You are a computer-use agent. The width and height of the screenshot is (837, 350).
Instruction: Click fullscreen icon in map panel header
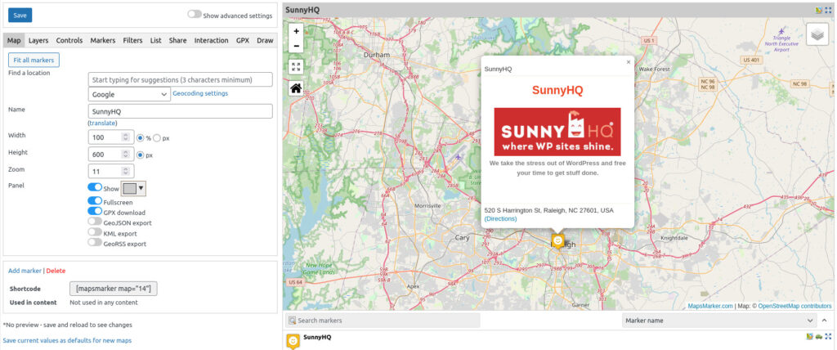tap(829, 10)
